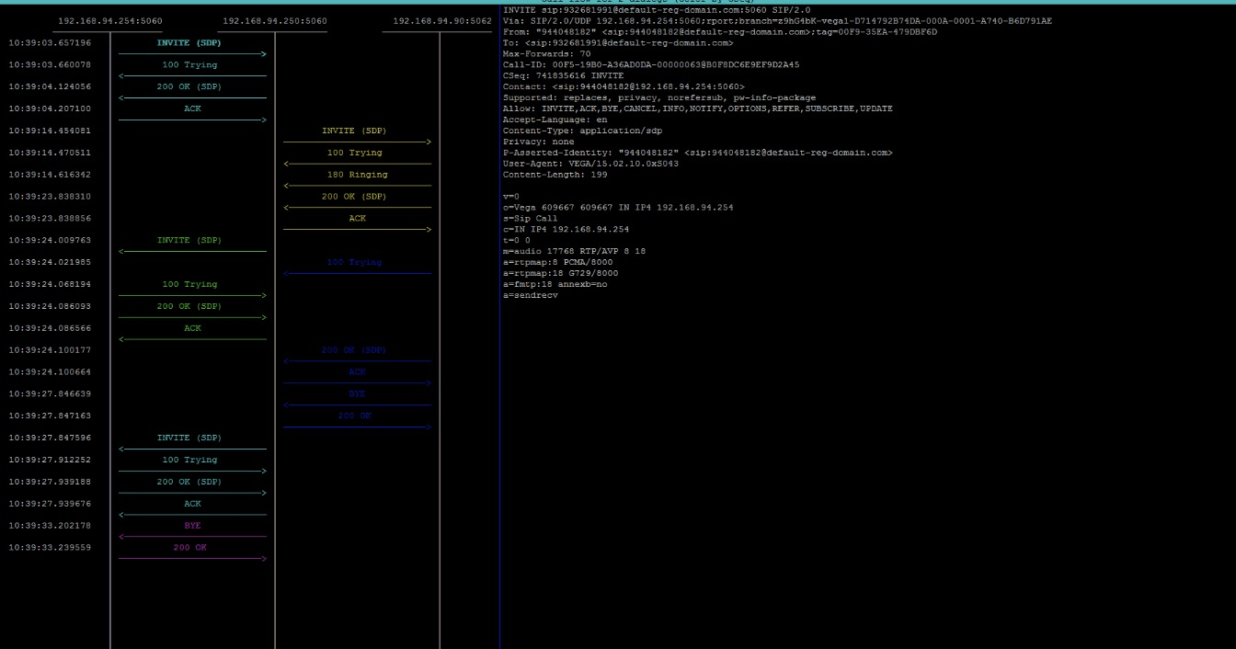The height and width of the screenshot is (649, 1236).
Task: Select the ACK message at 10:39:04.207100
Action: tap(192, 109)
